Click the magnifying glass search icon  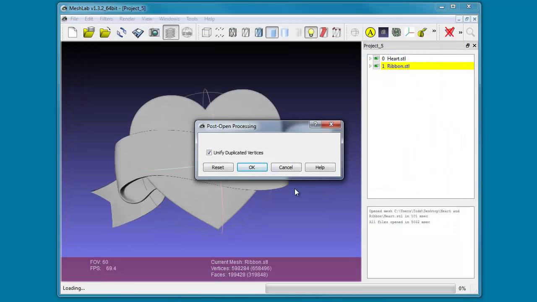(470, 32)
